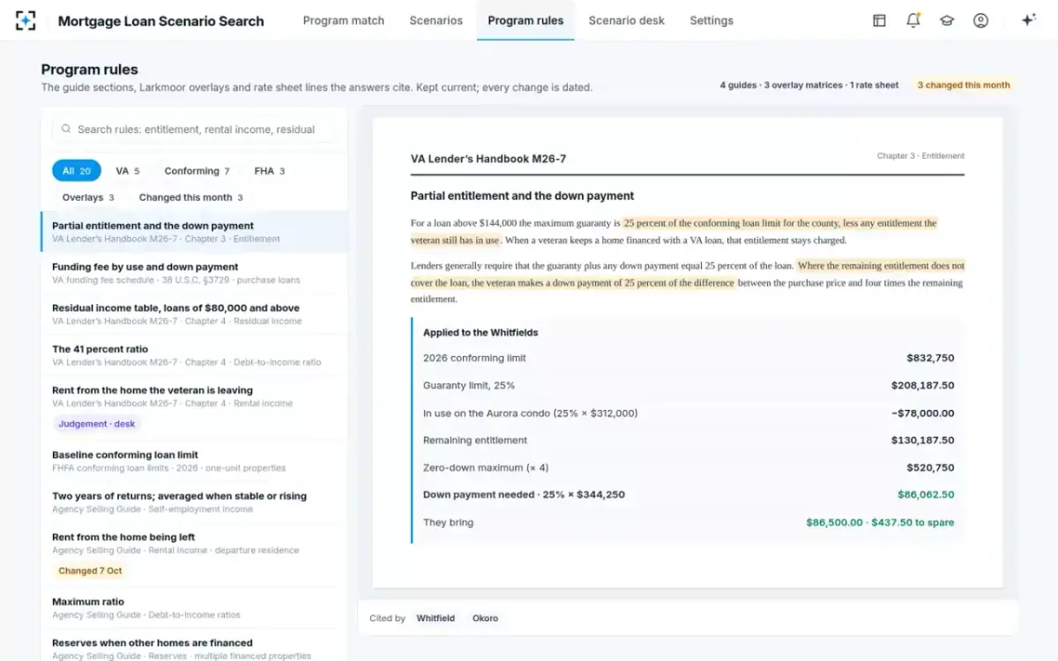Filter rules by Conforming 7
Image resolution: width=1058 pixels, height=661 pixels.
click(x=197, y=171)
